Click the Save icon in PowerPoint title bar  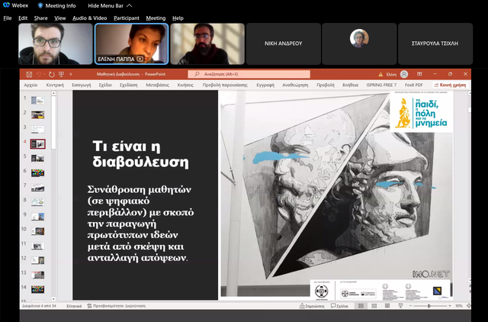29,74
